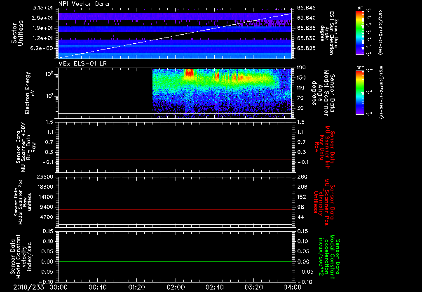The image size is (422, 292).
Task: Click the green line in velocity panel
Action: point(175,261)
